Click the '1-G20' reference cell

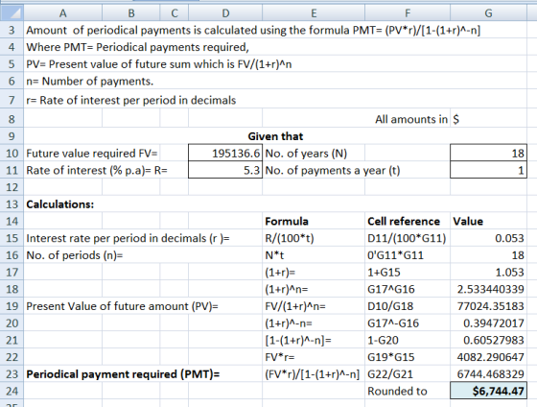coord(408,340)
